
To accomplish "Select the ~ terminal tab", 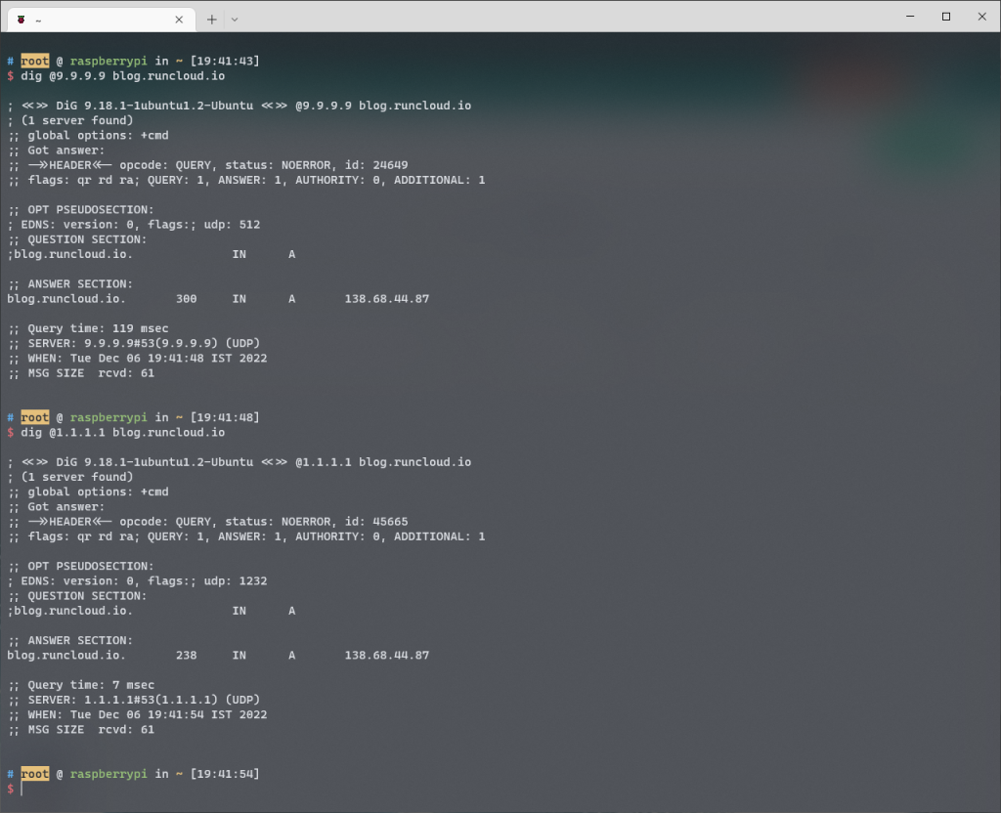I will click(100, 20).
